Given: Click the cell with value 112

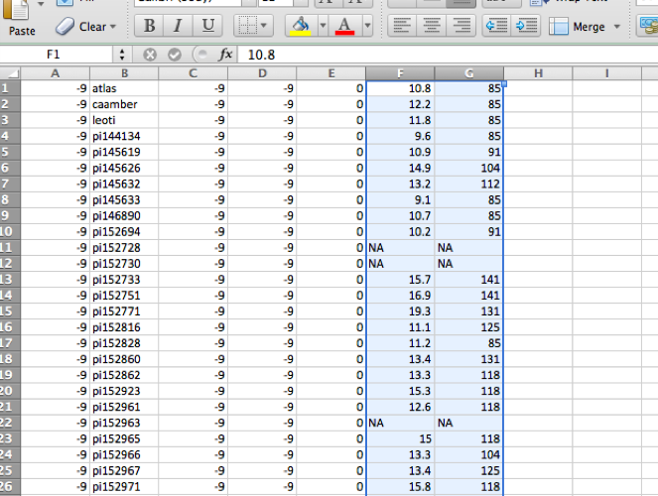Looking at the screenshot, I should coord(469,184).
